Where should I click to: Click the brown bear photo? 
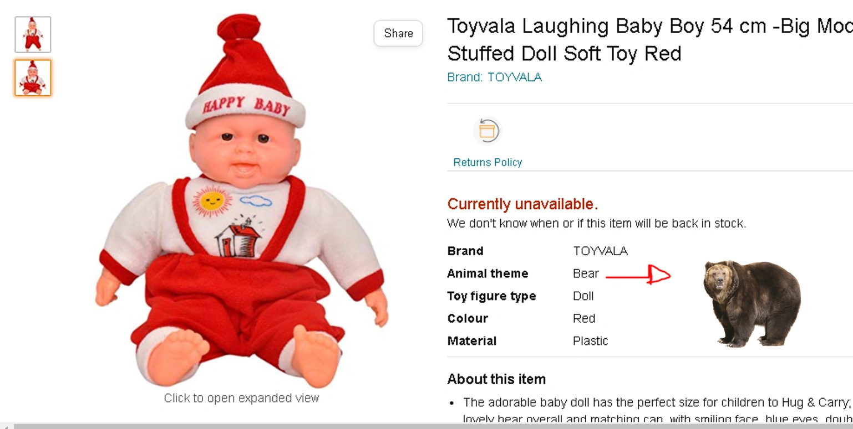point(752,303)
